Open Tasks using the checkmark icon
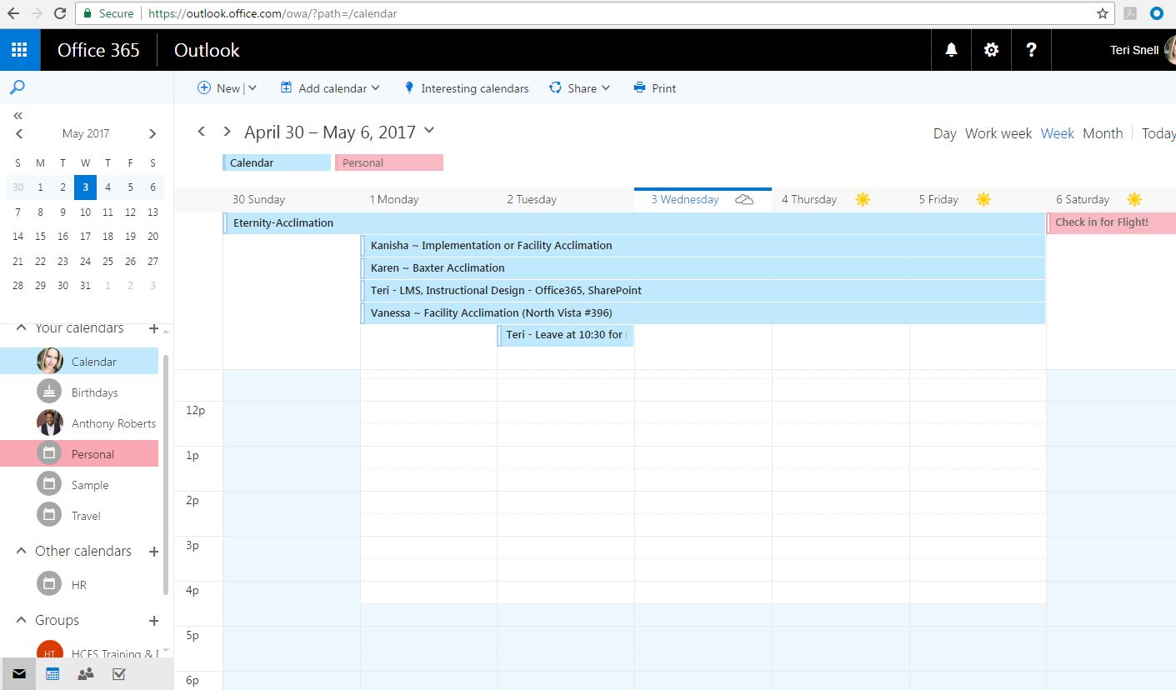 118,674
